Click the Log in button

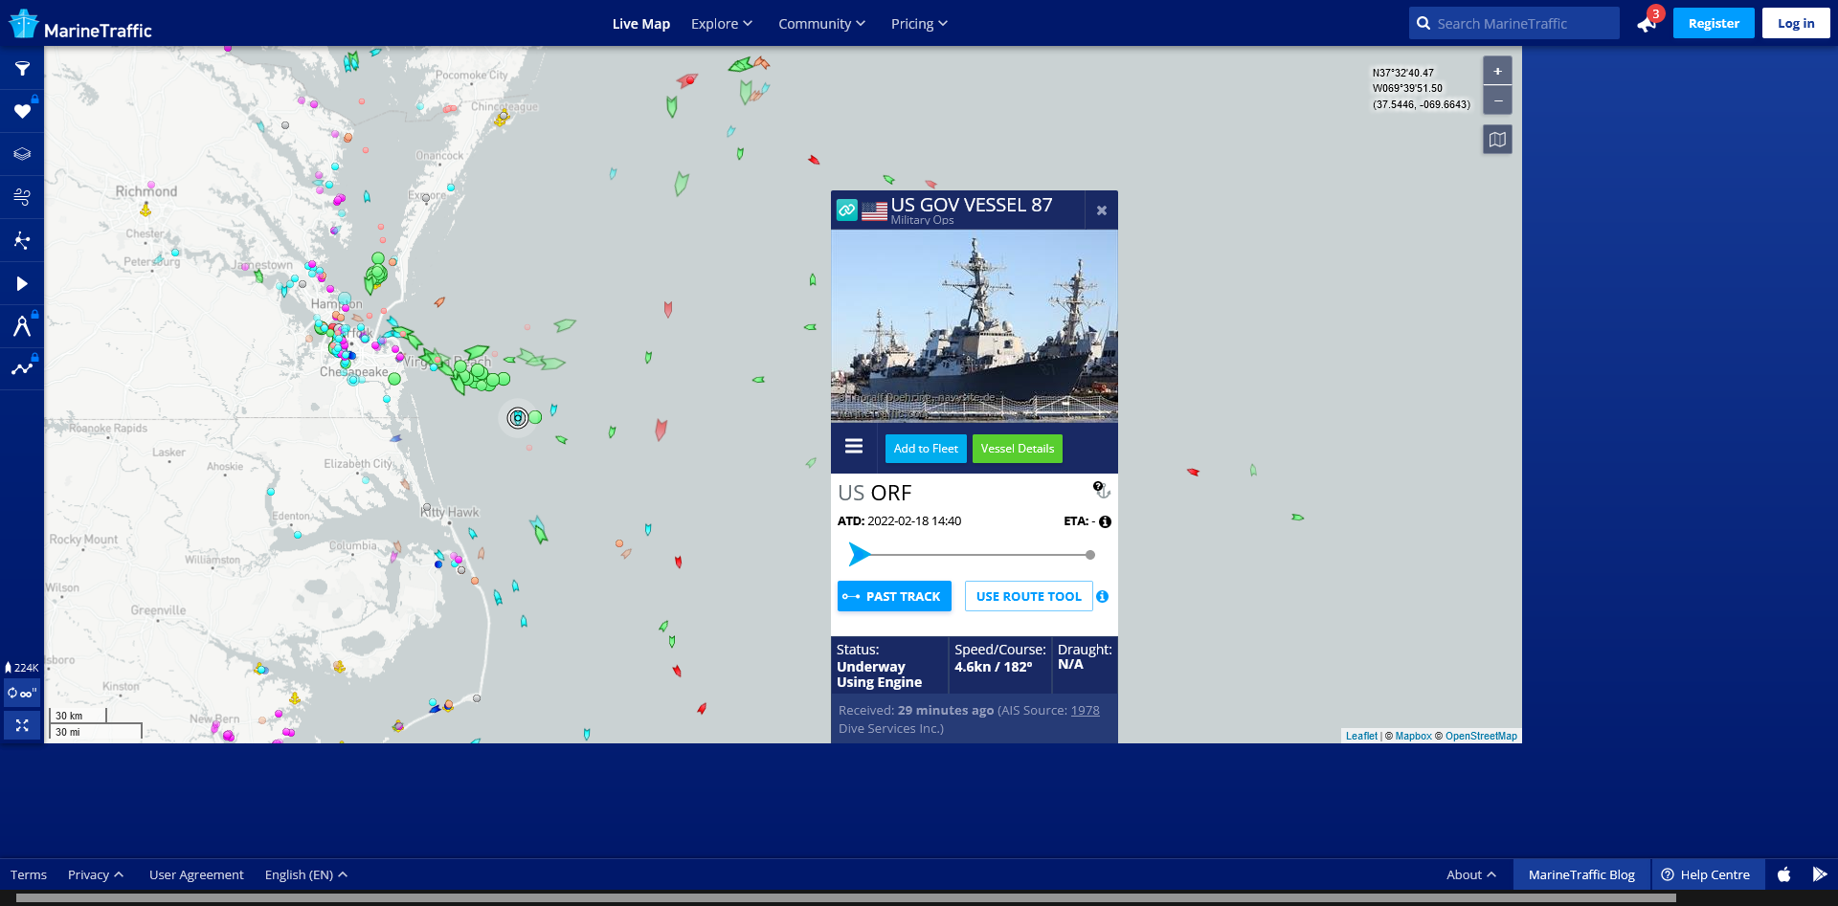pos(1796,23)
